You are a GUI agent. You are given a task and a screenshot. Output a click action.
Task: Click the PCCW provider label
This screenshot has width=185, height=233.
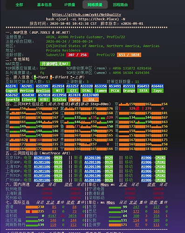115,90
